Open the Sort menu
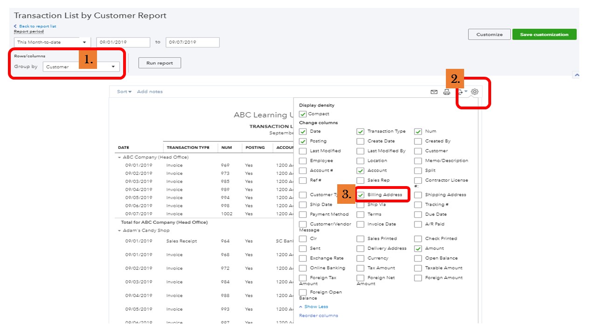 coord(124,92)
